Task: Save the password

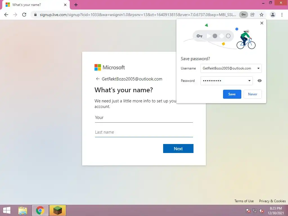Action: [x=232, y=94]
